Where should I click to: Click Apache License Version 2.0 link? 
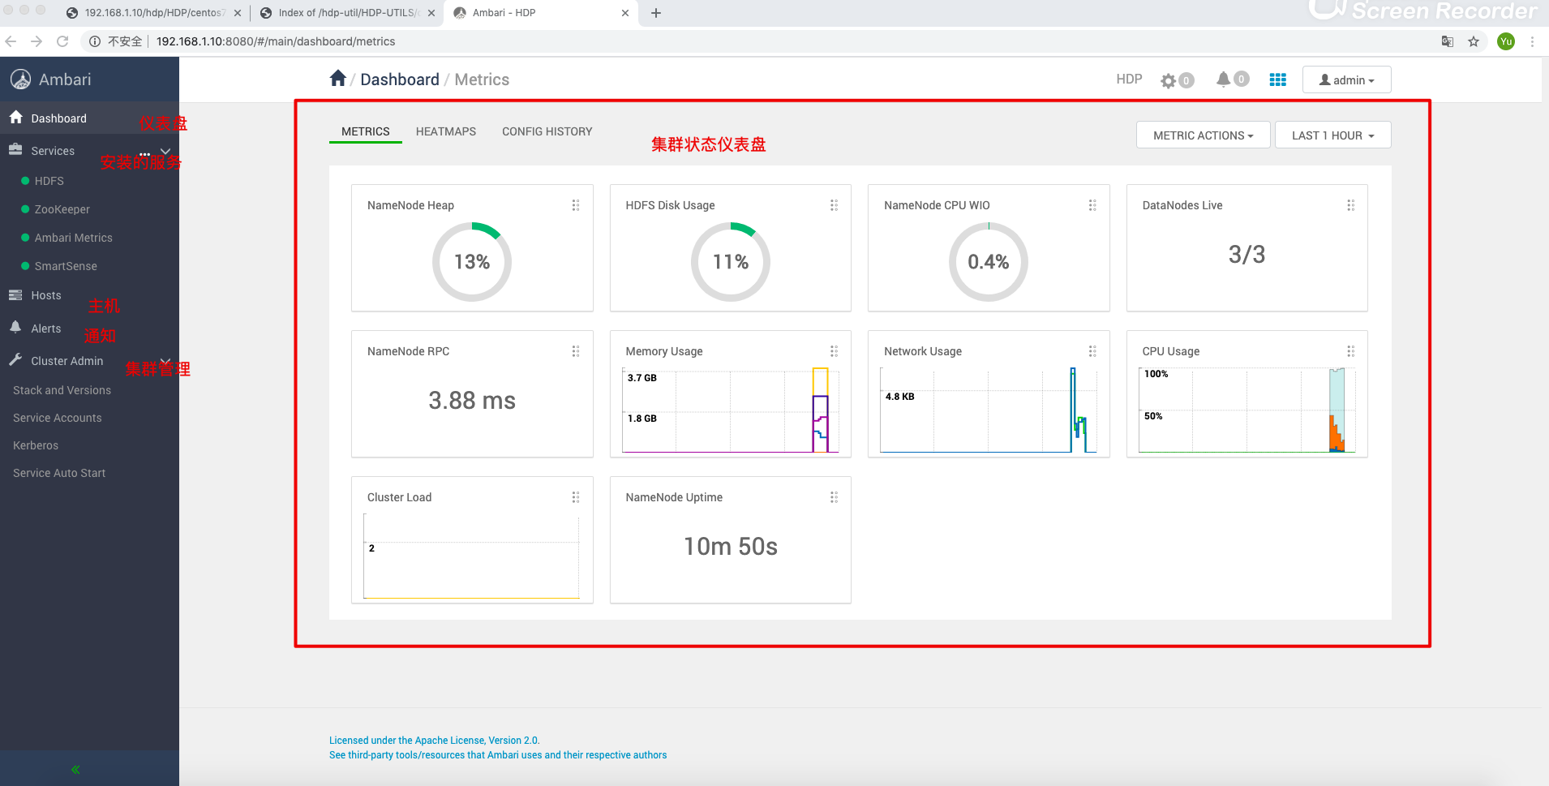coord(434,741)
